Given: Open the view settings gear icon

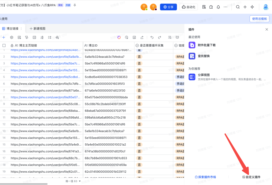Looking at the screenshot, I should point(12,37).
